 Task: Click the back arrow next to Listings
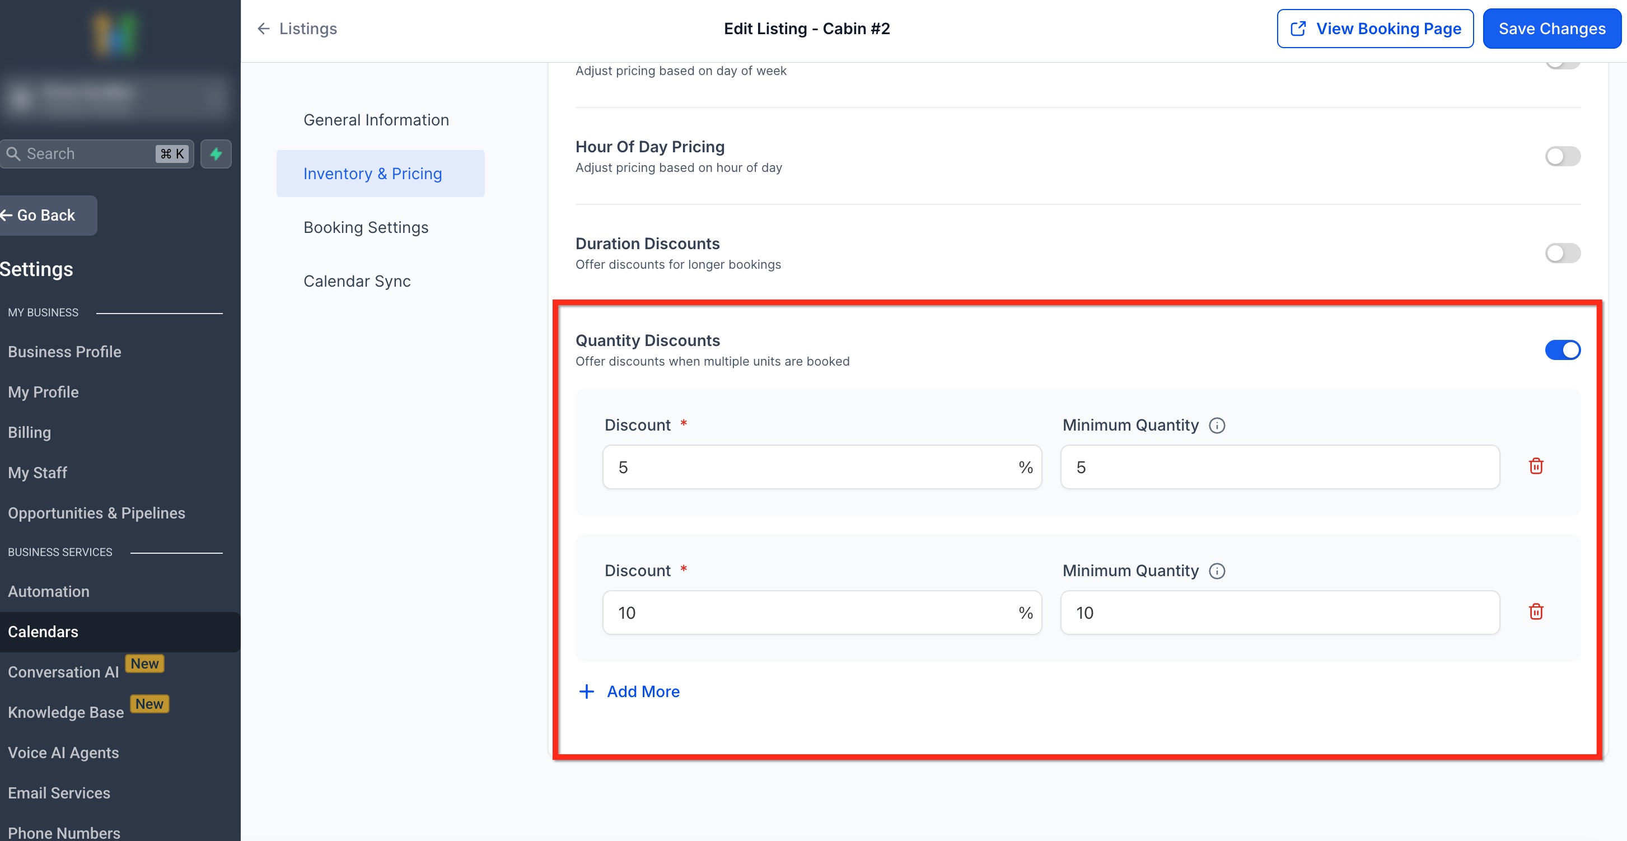(263, 29)
